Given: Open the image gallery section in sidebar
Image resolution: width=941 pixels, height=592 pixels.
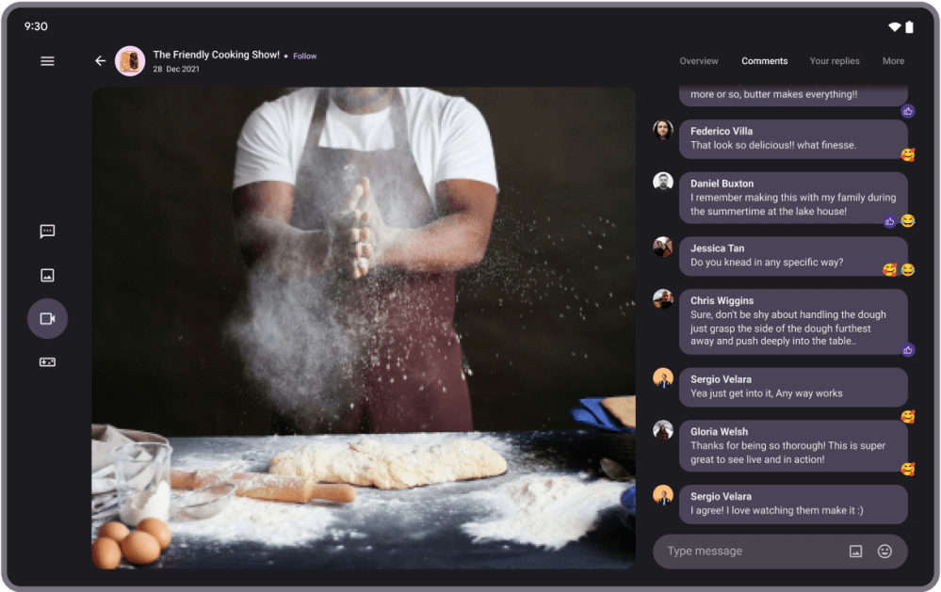Looking at the screenshot, I should 47,275.
